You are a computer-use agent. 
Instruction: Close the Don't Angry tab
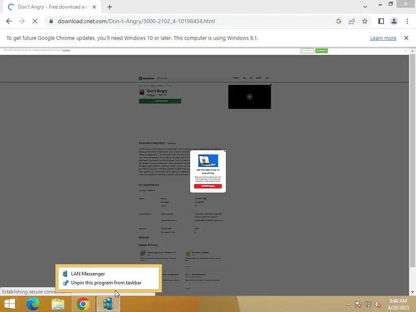pos(94,7)
